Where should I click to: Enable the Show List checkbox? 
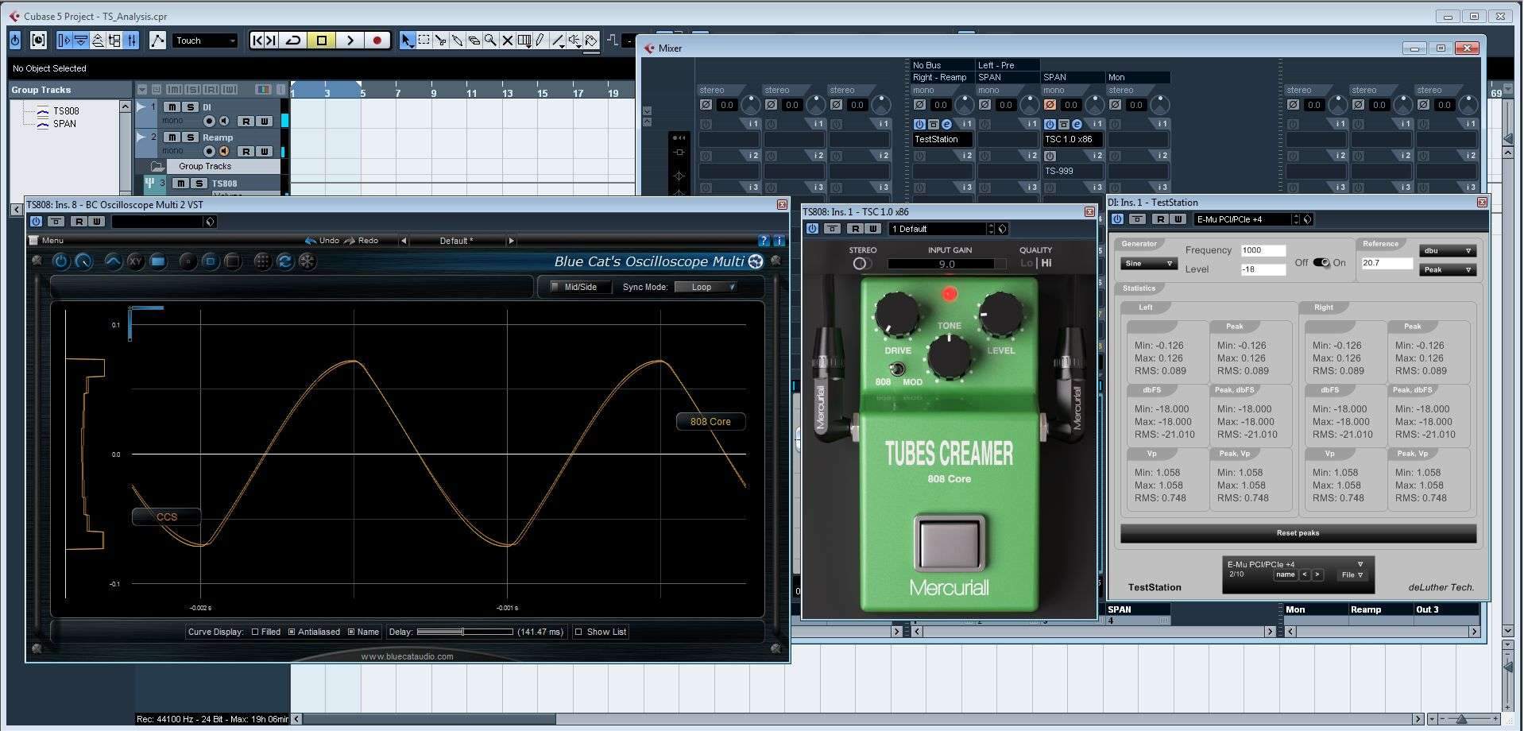(x=578, y=632)
